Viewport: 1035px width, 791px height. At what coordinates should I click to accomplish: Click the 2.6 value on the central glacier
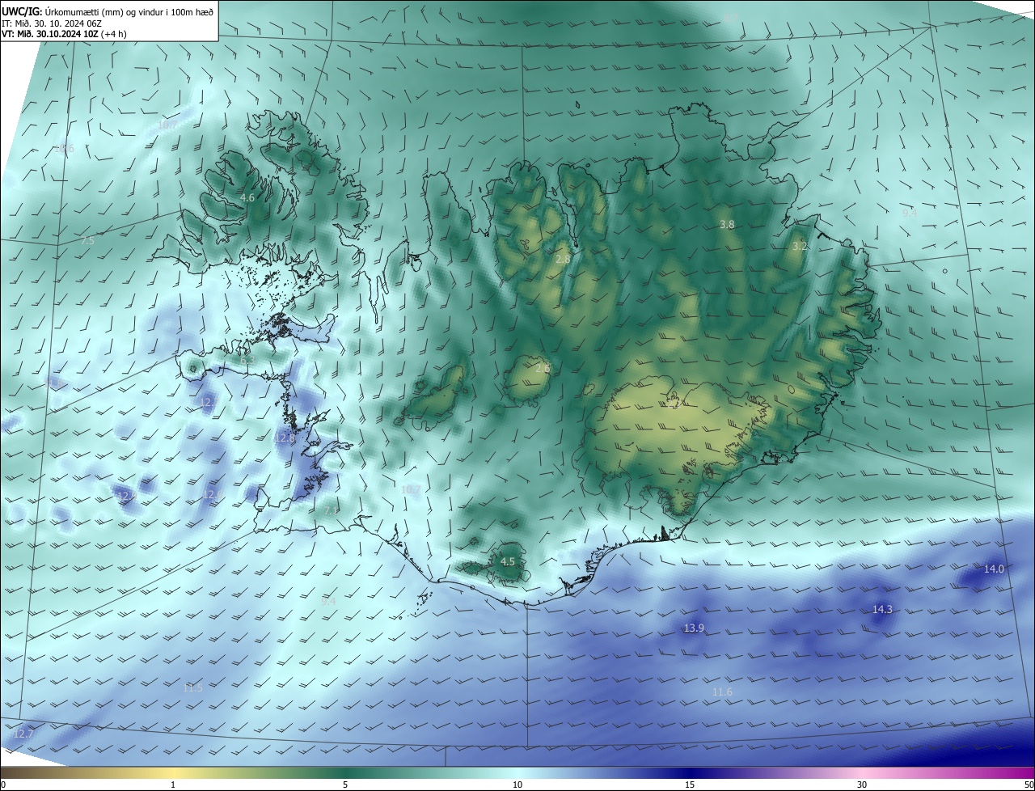(x=543, y=368)
